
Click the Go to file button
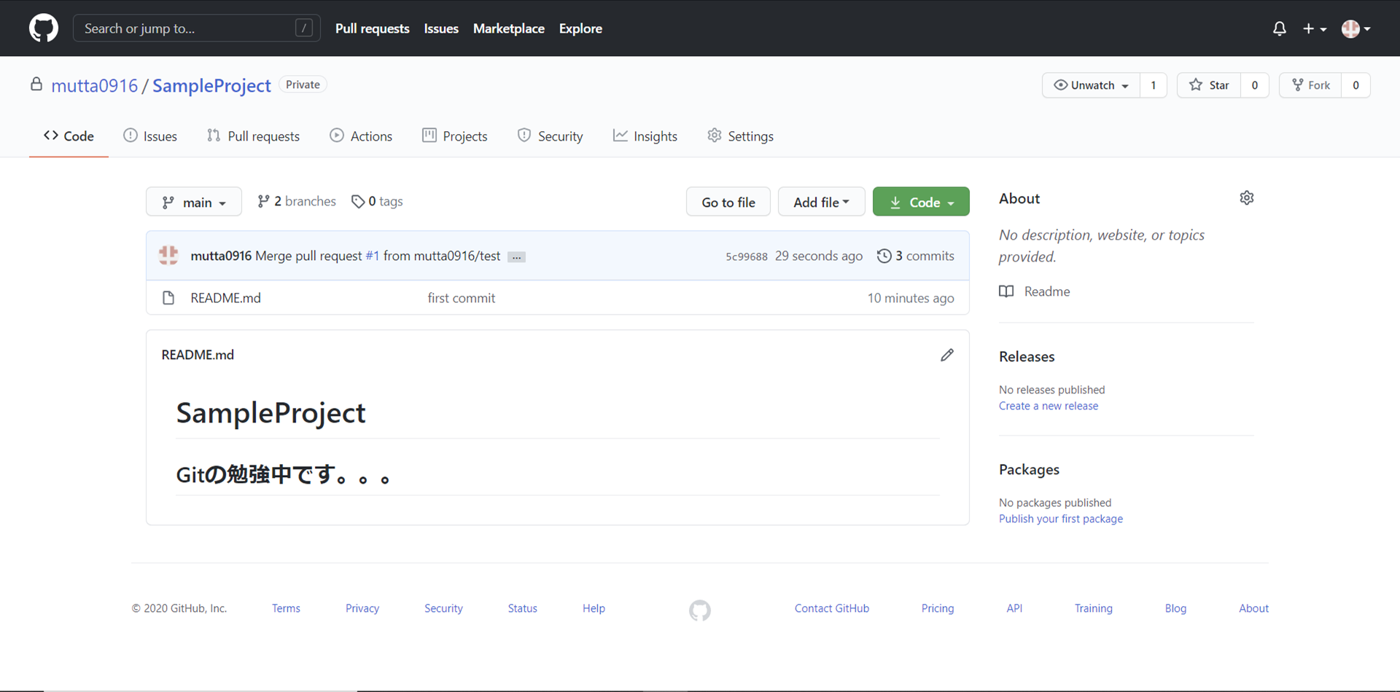point(728,202)
